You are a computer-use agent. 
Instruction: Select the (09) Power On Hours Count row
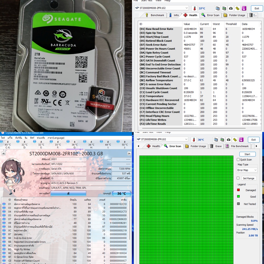[x=199, y=49]
